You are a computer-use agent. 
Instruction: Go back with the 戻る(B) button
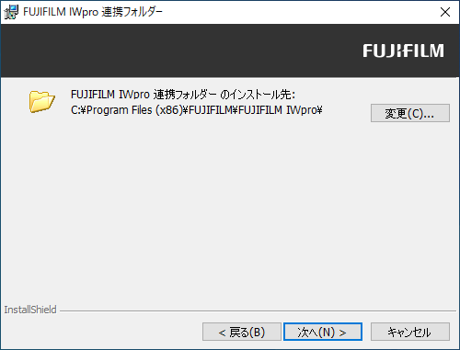(x=242, y=332)
